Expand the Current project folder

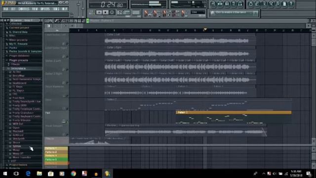pos(19,28)
